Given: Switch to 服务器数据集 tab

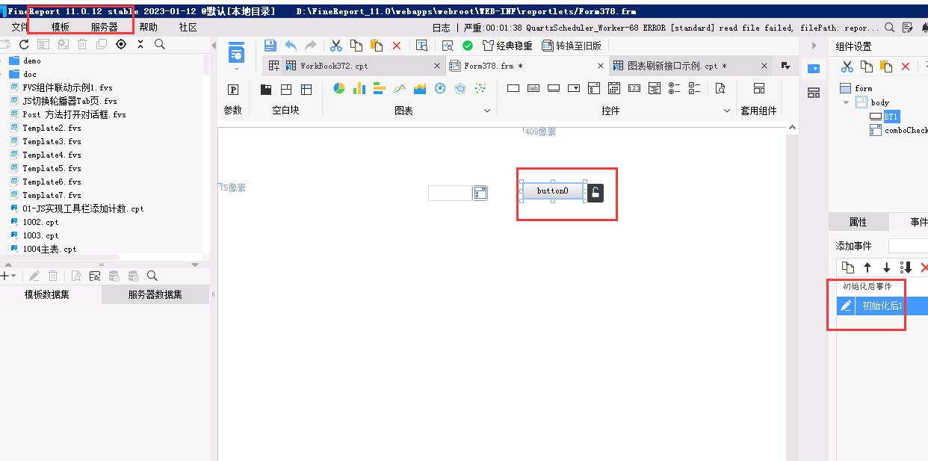Looking at the screenshot, I should click(155, 294).
